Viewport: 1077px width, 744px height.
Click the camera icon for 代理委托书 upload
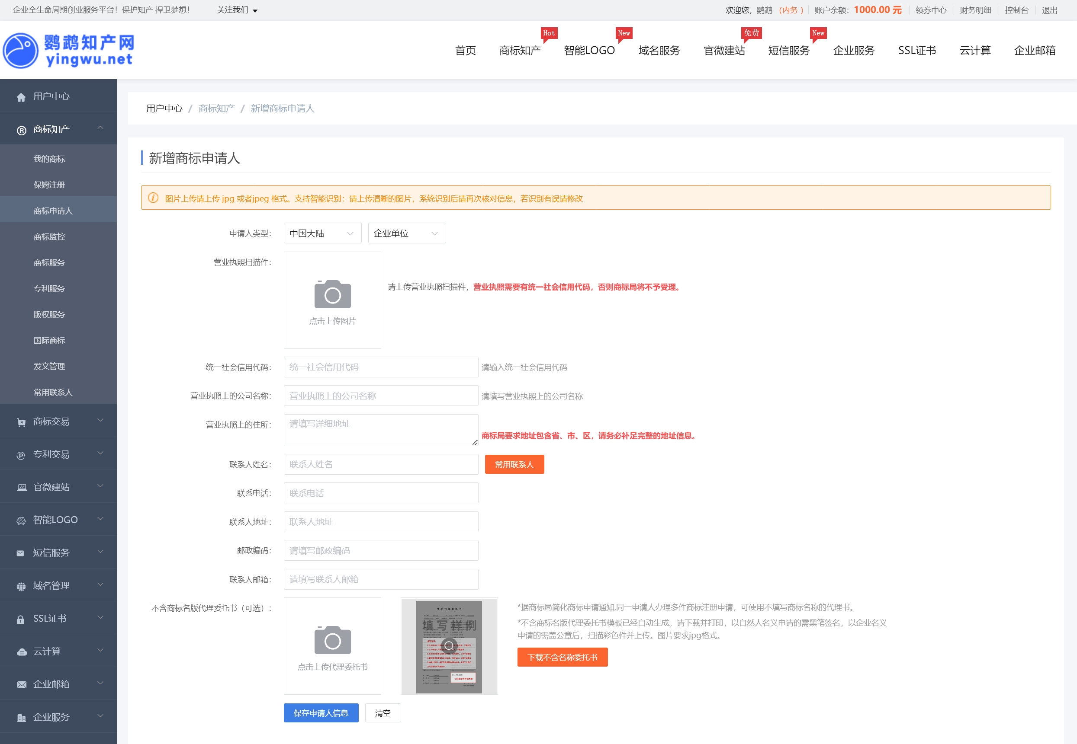point(332,640)
